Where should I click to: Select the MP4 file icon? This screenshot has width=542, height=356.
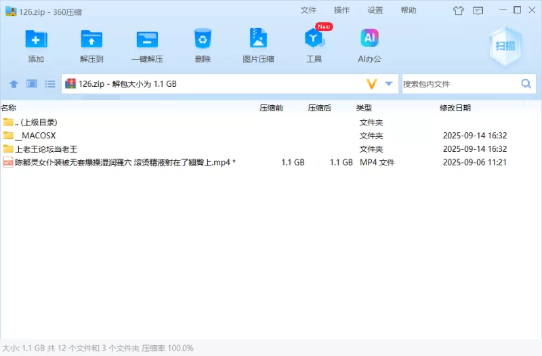click(x=8, y=162)
